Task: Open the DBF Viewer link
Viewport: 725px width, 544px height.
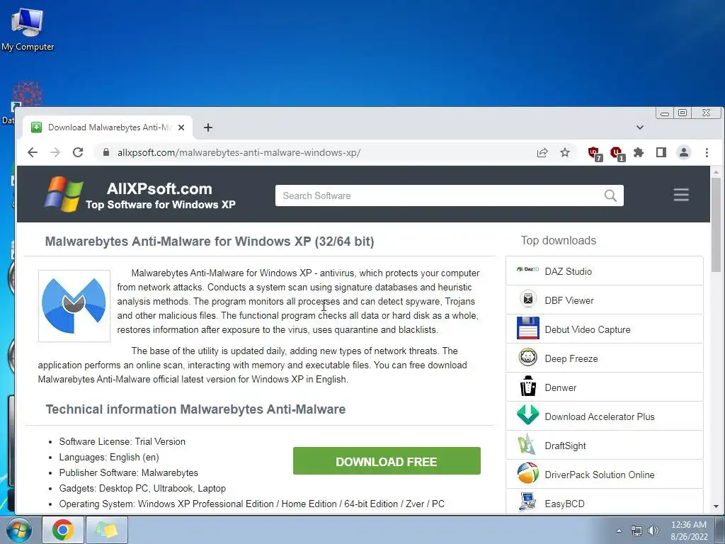Action: [x=569, y=300]
